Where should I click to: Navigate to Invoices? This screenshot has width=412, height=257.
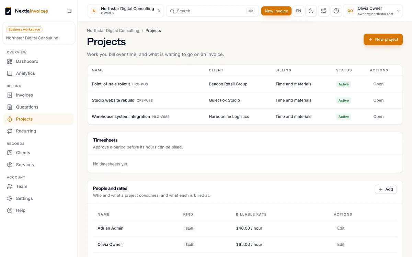[x=39, y=95]
